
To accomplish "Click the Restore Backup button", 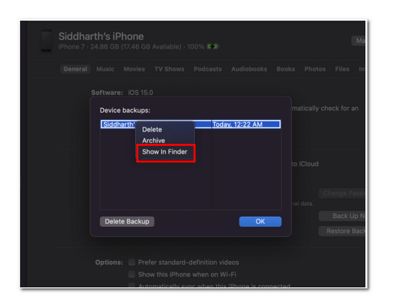I will pos(342,231).
